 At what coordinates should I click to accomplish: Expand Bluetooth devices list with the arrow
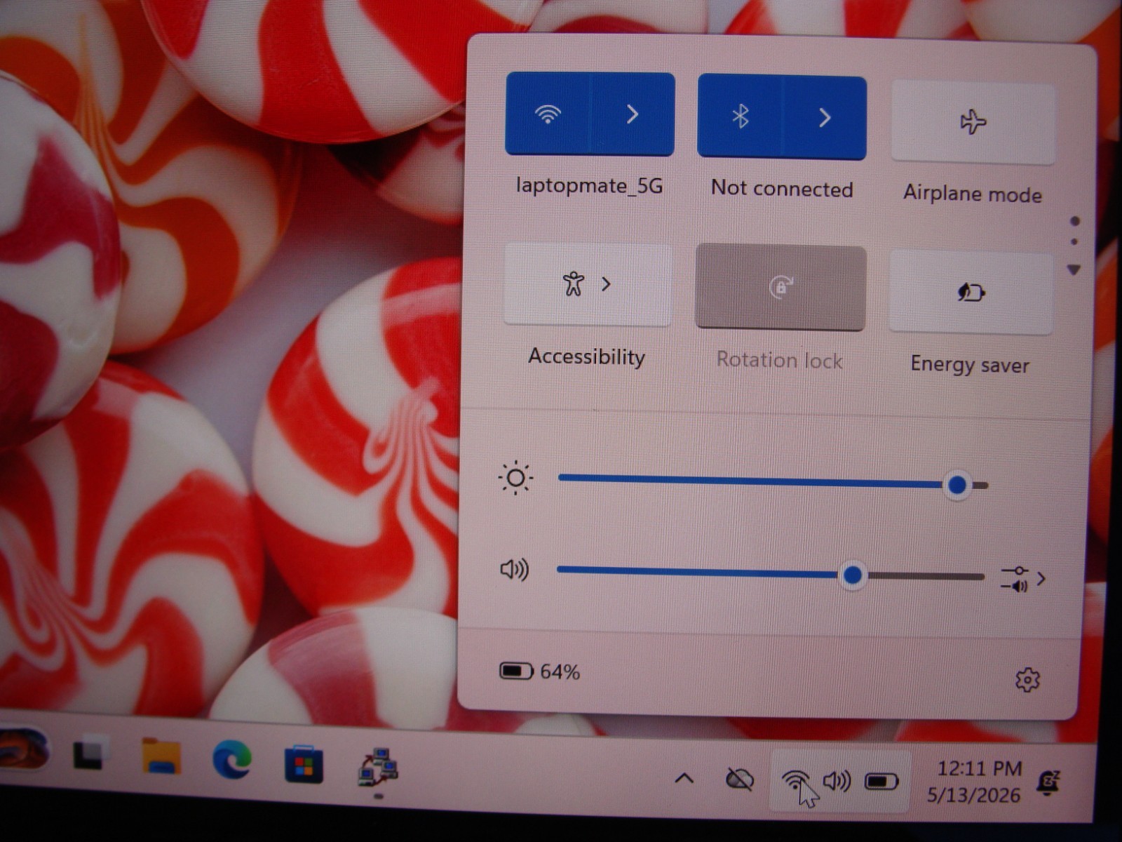[x=825, y=118]
